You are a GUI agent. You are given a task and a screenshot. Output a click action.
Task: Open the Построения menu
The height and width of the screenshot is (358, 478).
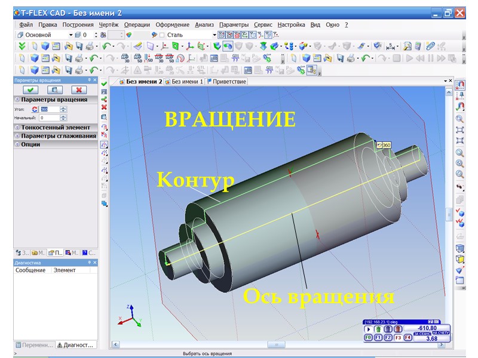coord(78,24)
